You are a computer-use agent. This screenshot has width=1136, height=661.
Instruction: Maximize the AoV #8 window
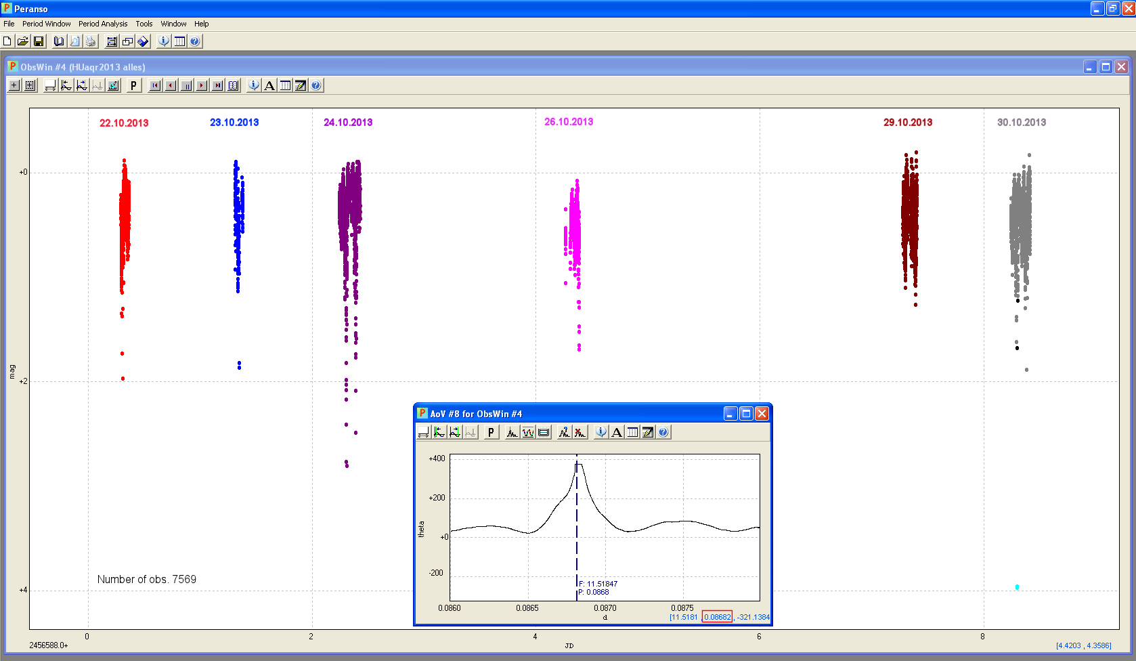tap(746, 414)
